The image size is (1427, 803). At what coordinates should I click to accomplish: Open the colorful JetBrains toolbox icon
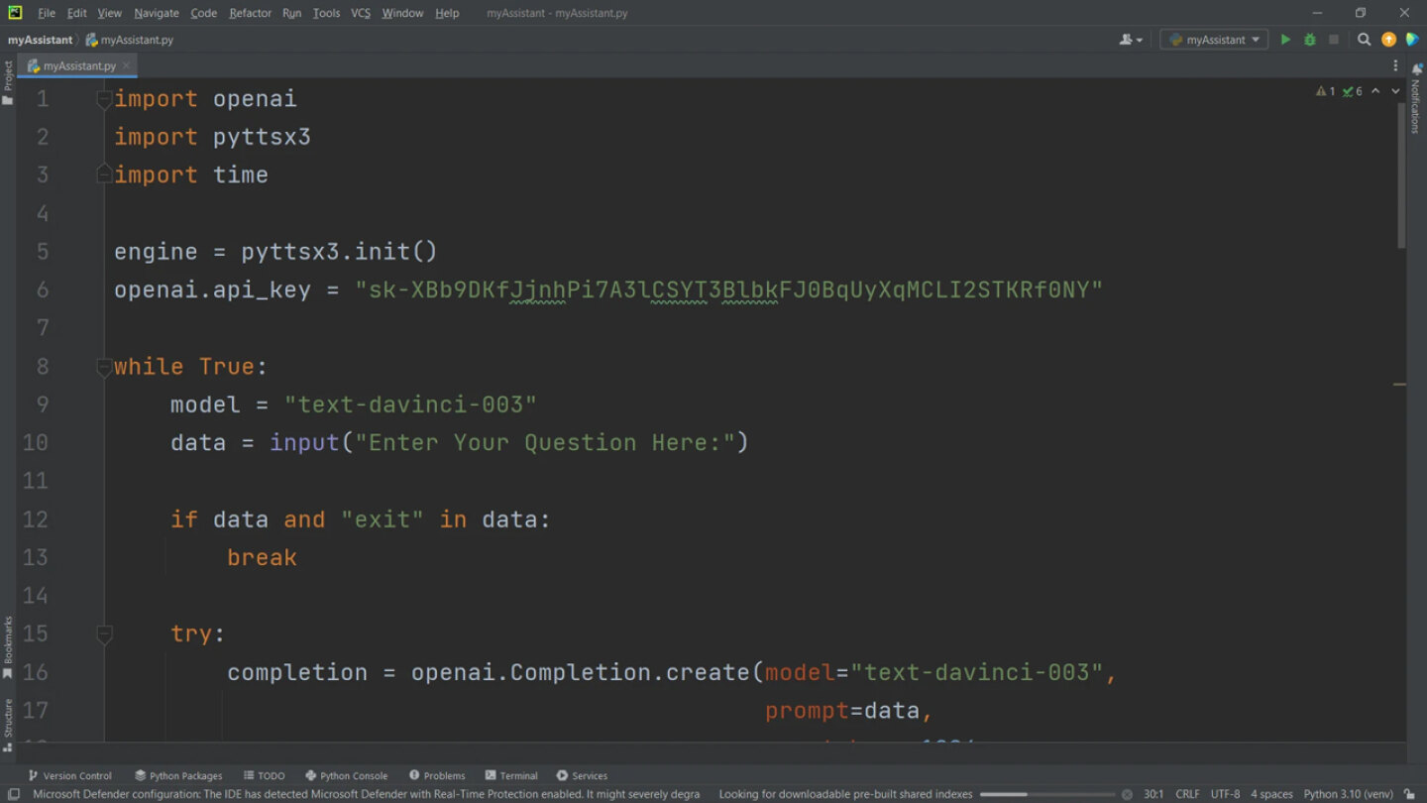[x=1412, y=40]
